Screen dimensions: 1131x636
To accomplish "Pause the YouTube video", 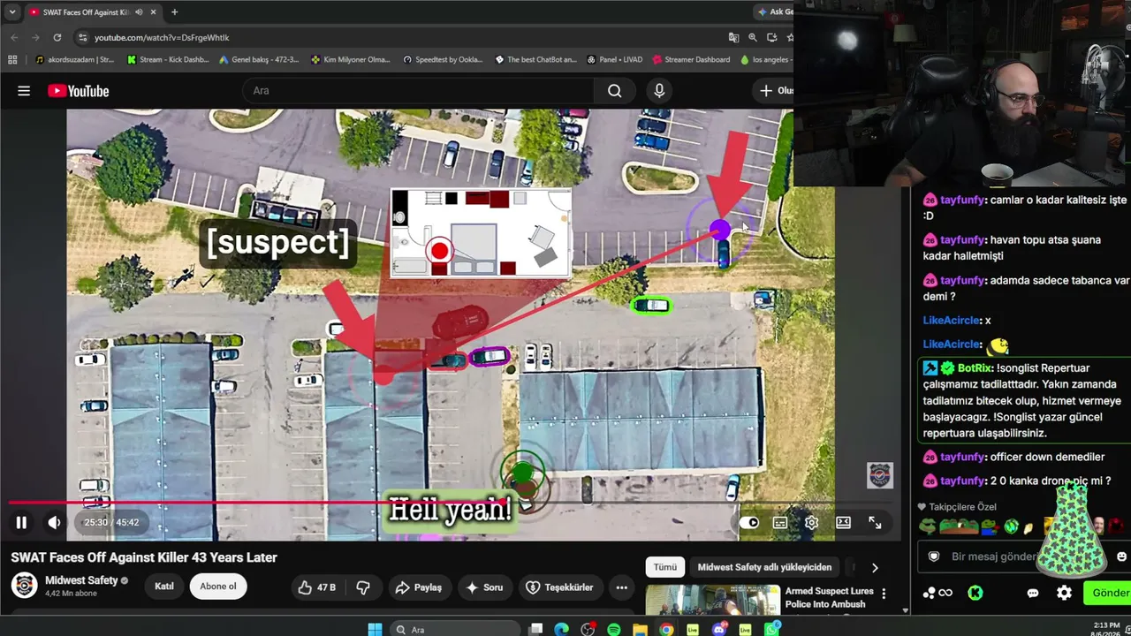I will click(21, 522).
